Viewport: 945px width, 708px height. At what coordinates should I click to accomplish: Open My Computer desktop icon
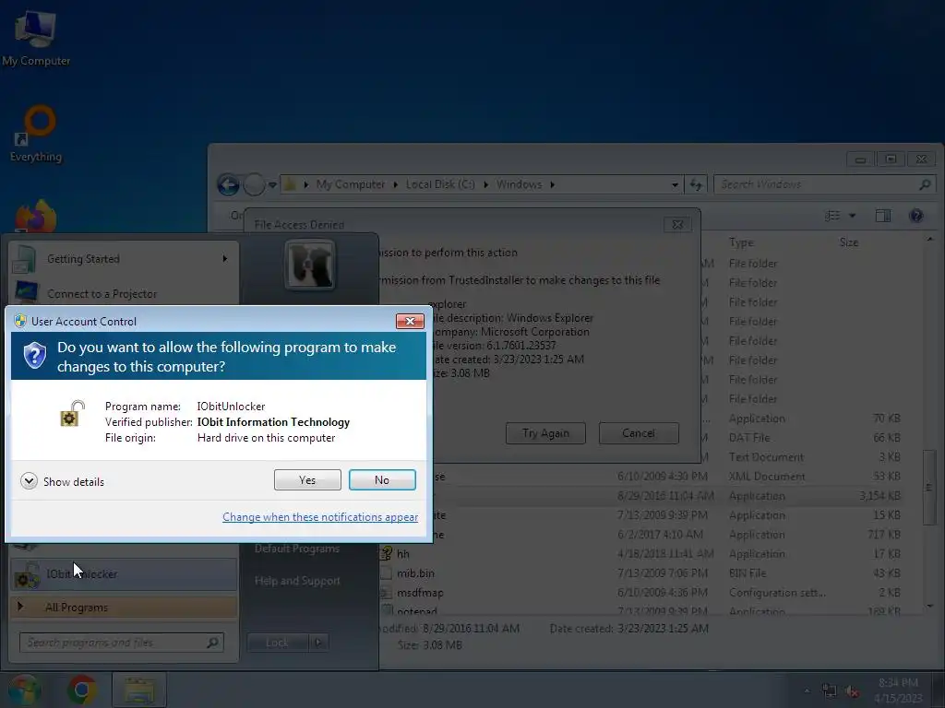[36, 38]
